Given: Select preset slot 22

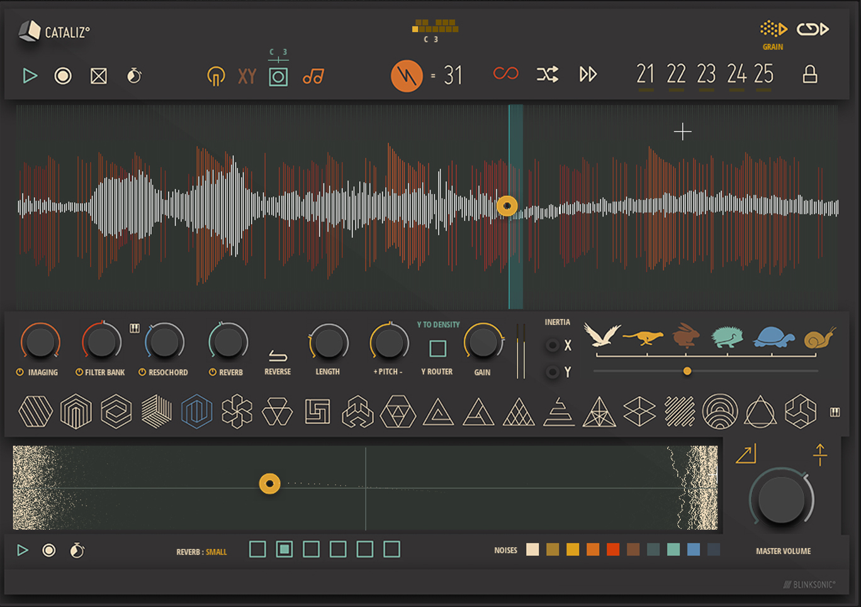Looking at the screenshot, I should click(x=676, y=74).
